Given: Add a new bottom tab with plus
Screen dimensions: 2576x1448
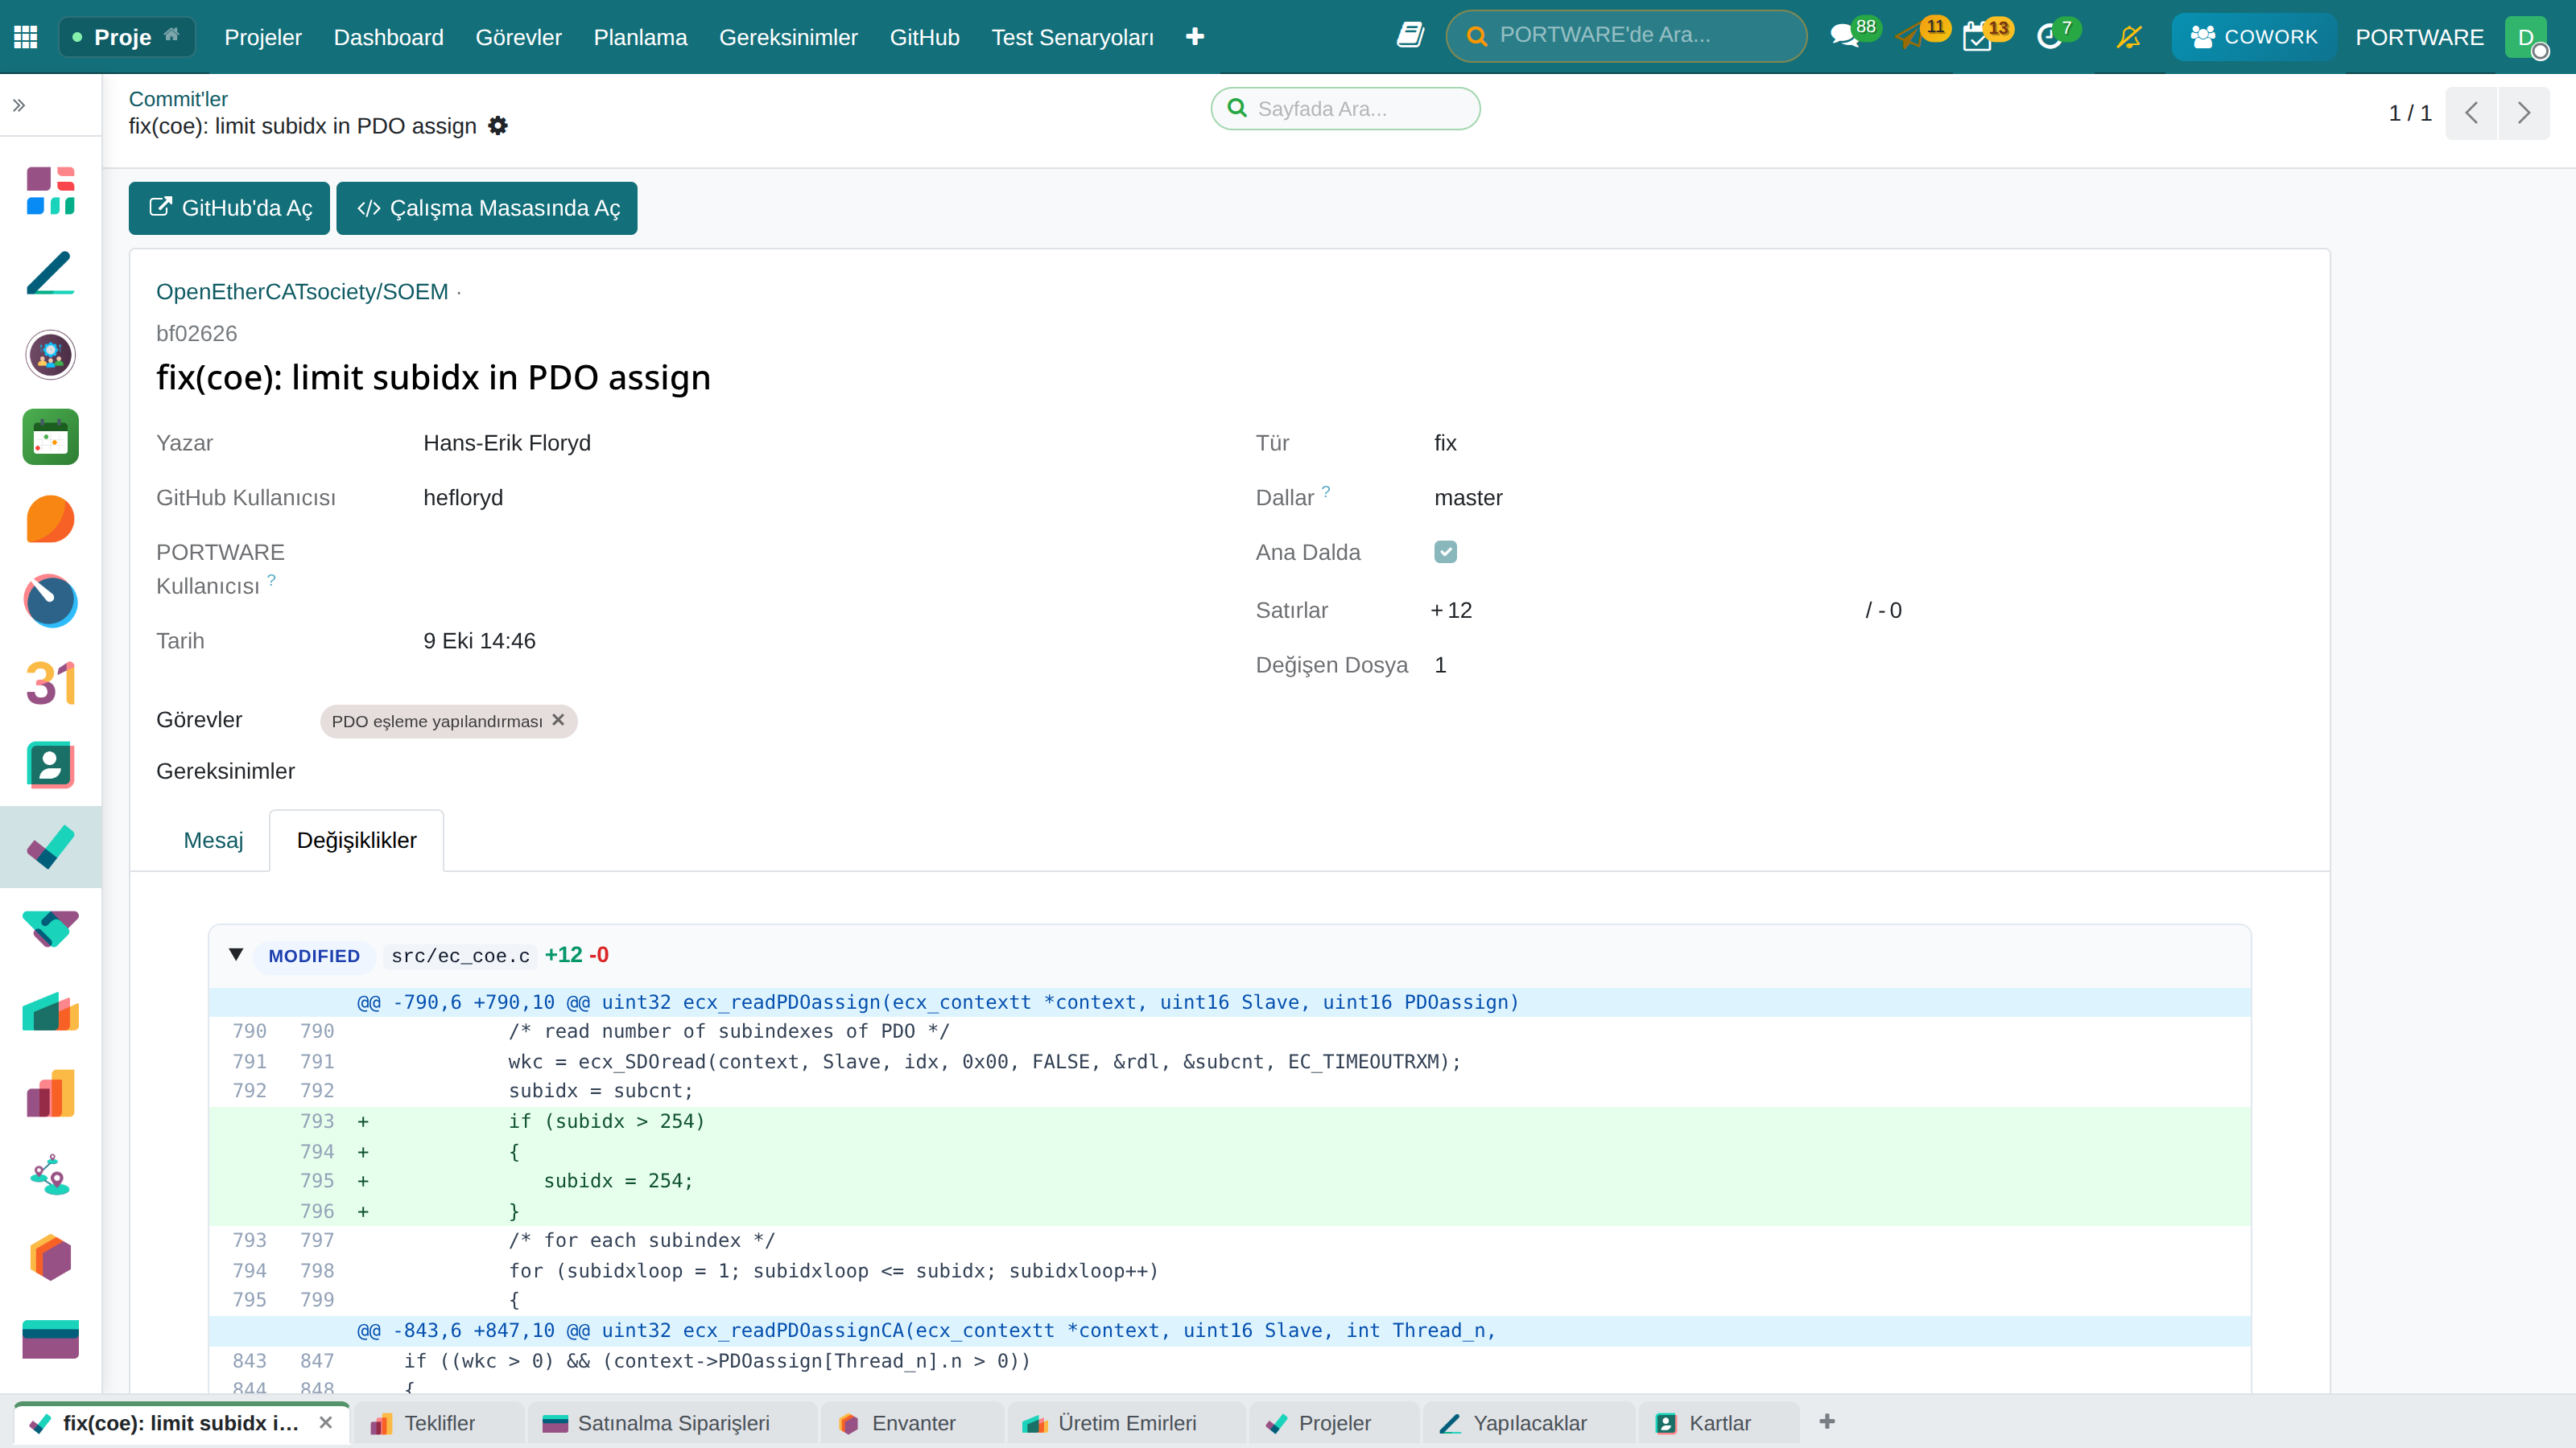Looking at the screenshot, I should click(1827, 1421).
